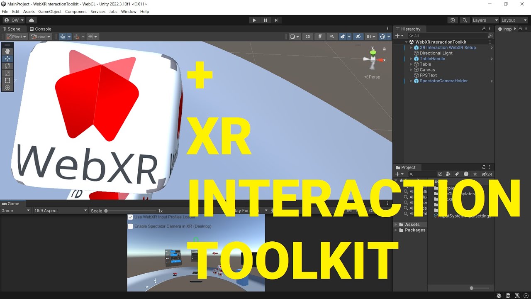Expand Assets folder in Project tree
This screenshot has height=299, width=531.
[396, 224]
